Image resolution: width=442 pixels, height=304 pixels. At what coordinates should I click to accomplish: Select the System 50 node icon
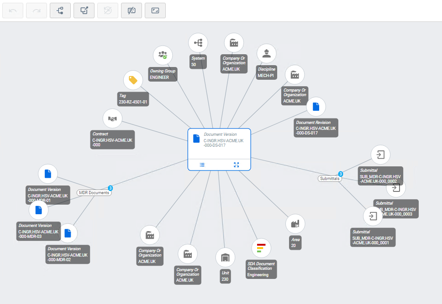point(198,43)
